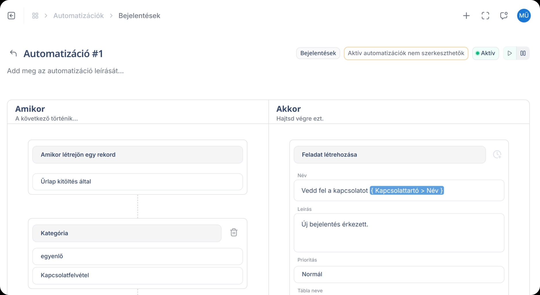Activate the play segment of the run toggle
Viewport: 540px width, 295px height.
click(510, 53)
